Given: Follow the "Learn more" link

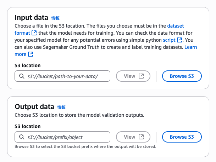Looking at the screenshot, I should coord(190,47).
